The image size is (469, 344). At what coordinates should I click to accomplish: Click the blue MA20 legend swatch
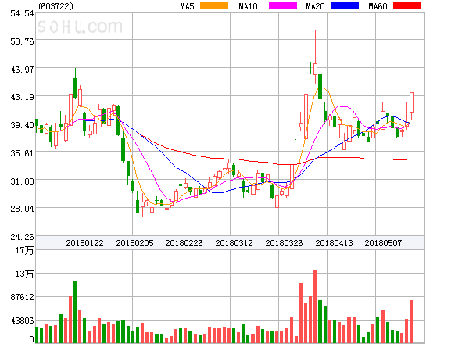tap(345, 5)
